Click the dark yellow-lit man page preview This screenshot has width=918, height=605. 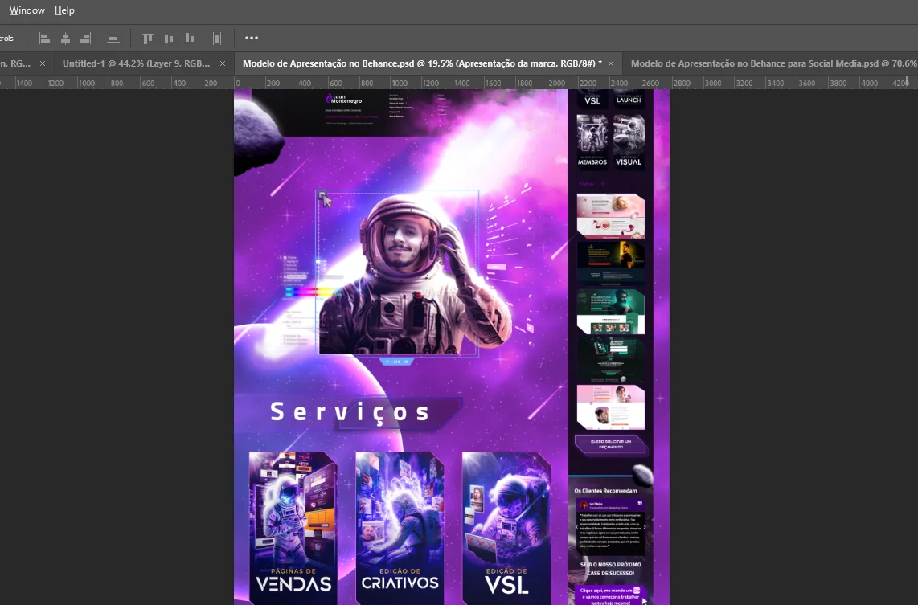pos(611,263)
